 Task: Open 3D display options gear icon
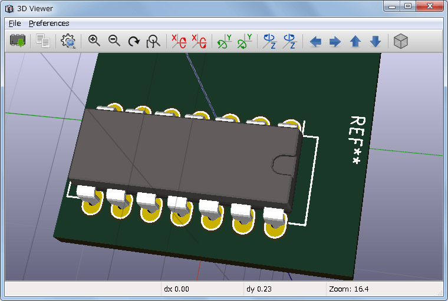[x=68, y=41]
